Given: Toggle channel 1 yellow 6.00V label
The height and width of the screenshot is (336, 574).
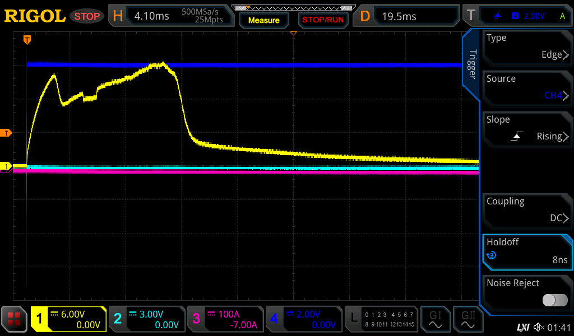Looking at the screenshot, I should click(x=68, y=319).
